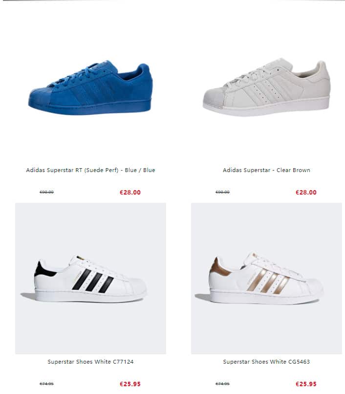This screenshot has width=345, height=394.
Task: Click the €25.95 price for Superstar C77124
Action: coord(130,384)
